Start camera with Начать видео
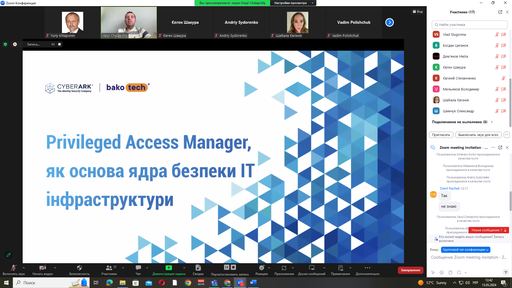 (x=42, y=270)
